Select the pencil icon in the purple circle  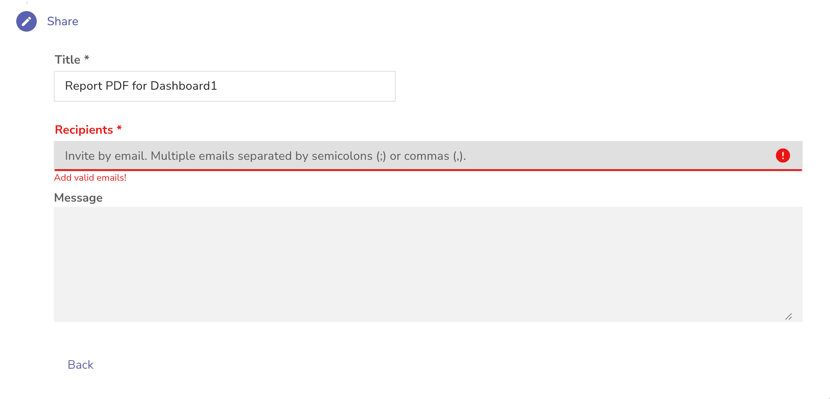[26, 21]
